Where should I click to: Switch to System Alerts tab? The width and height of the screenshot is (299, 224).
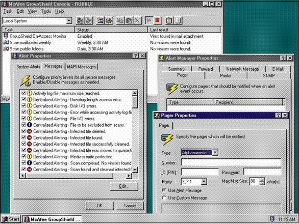(x=28, y=67)
